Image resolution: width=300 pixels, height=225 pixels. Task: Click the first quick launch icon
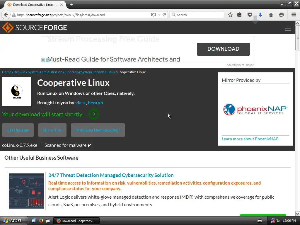pos(34,221)
